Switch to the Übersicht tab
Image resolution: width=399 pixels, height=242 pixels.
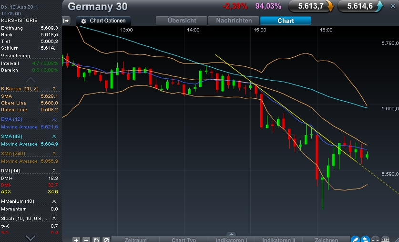182,21
